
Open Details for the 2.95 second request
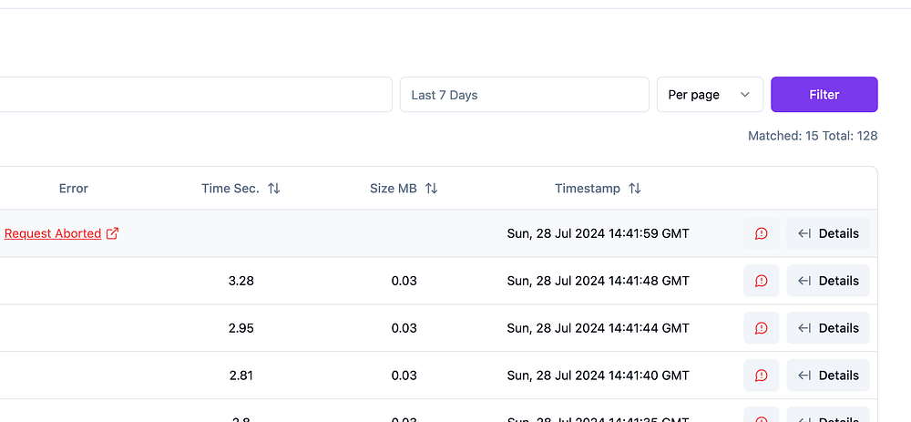(828, 328)
